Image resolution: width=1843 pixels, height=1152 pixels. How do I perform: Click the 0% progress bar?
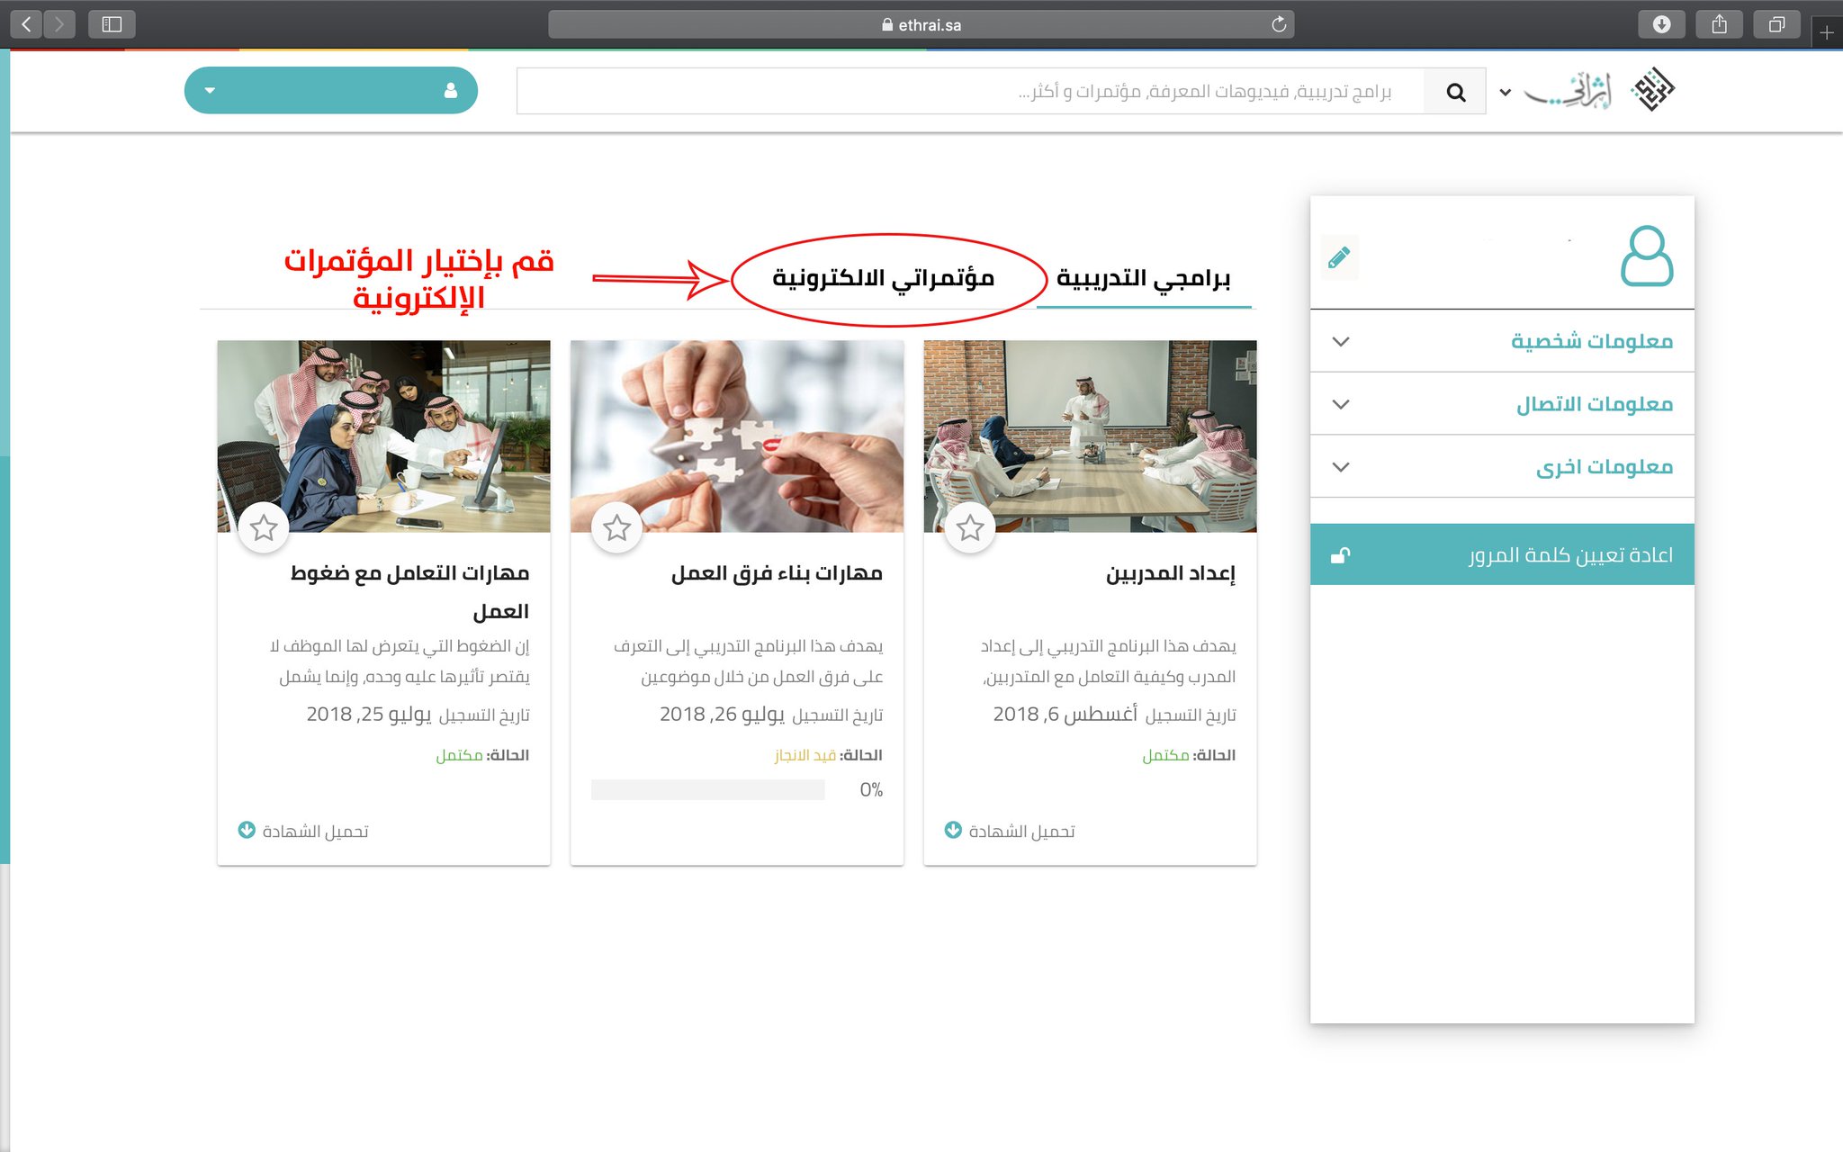pos(708,790)
